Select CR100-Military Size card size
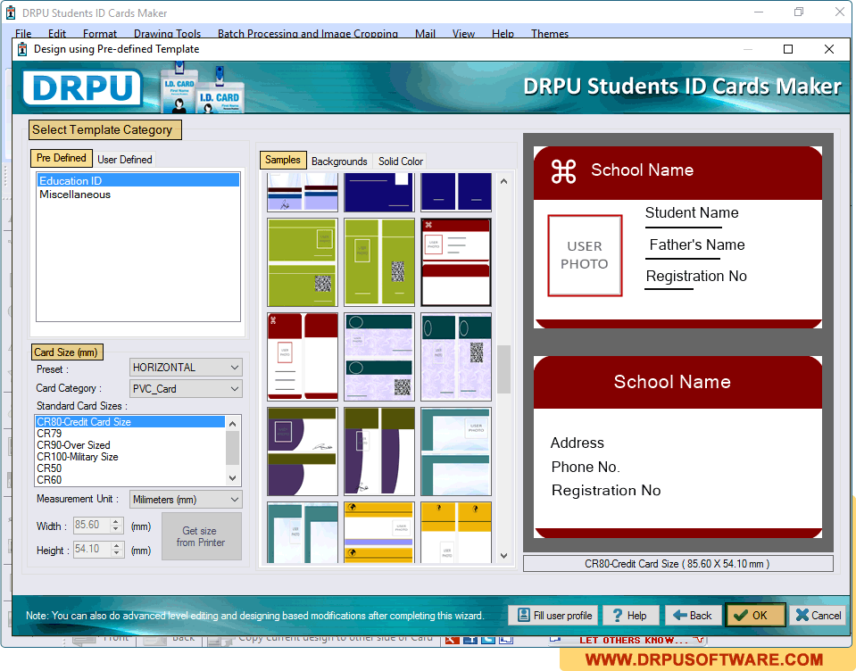The image size is (856, 671). point(130,457)
